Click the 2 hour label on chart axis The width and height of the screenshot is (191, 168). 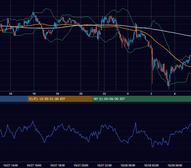[x=151, y=94]
